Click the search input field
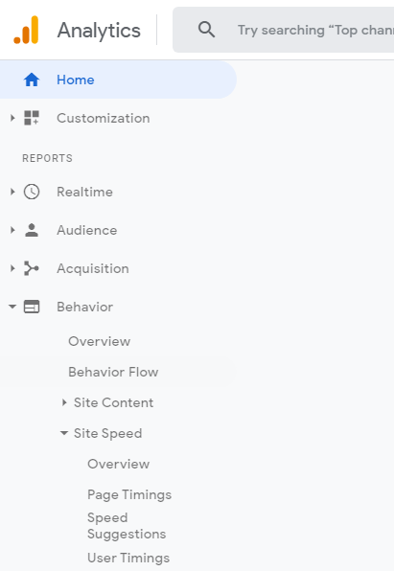394x571 pixels. click(x=283, y=30)
